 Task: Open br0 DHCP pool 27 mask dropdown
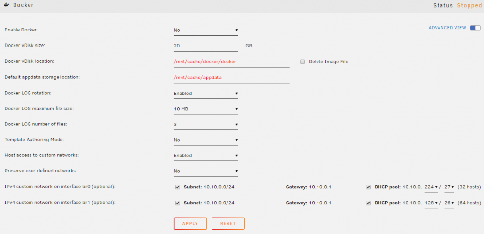pyautogui.click(x=449, y=187)
